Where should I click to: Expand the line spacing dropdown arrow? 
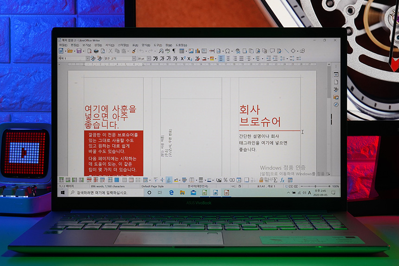(287, 59)
